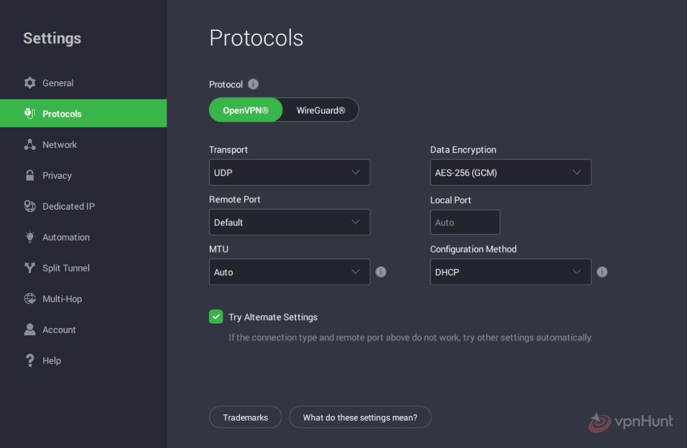Expand the Configuration Method DHCP dropdown
This screenshot has width=687, height=448.
[511, 272]
